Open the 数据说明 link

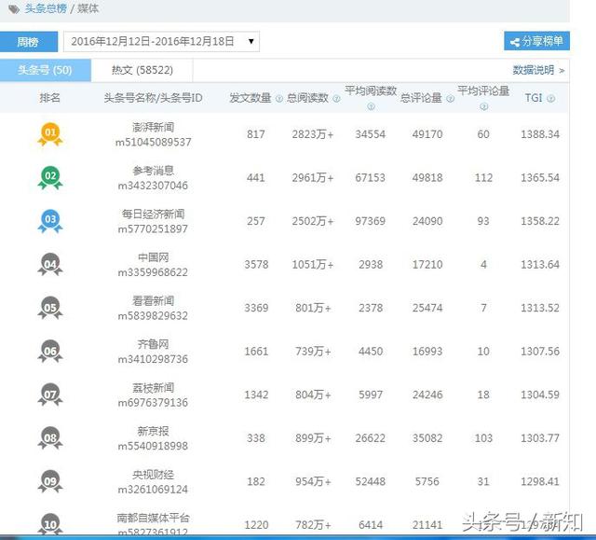(538, 70)
